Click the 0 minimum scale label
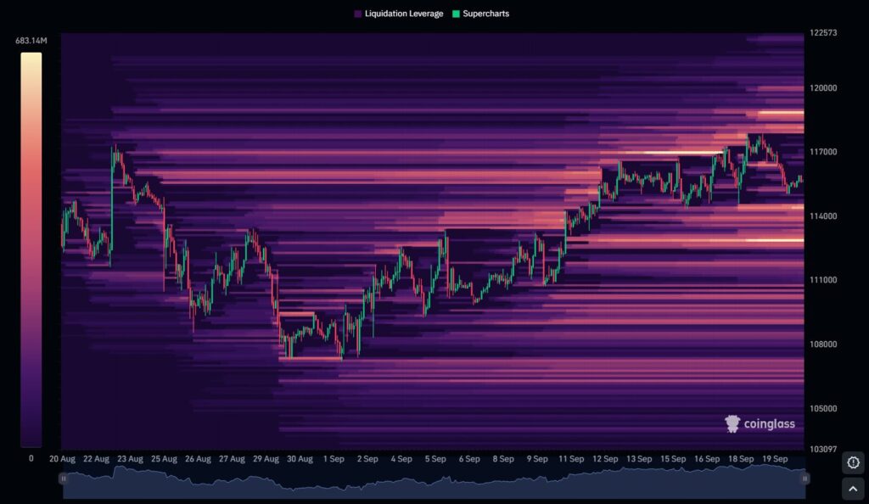Screen dimensions: 869x504 pyautogui.click(x=31, y=458)
